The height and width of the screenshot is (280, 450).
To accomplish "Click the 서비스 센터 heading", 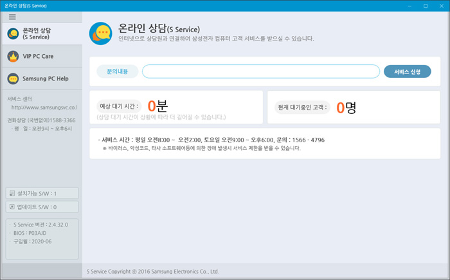I will click(19, 99).
